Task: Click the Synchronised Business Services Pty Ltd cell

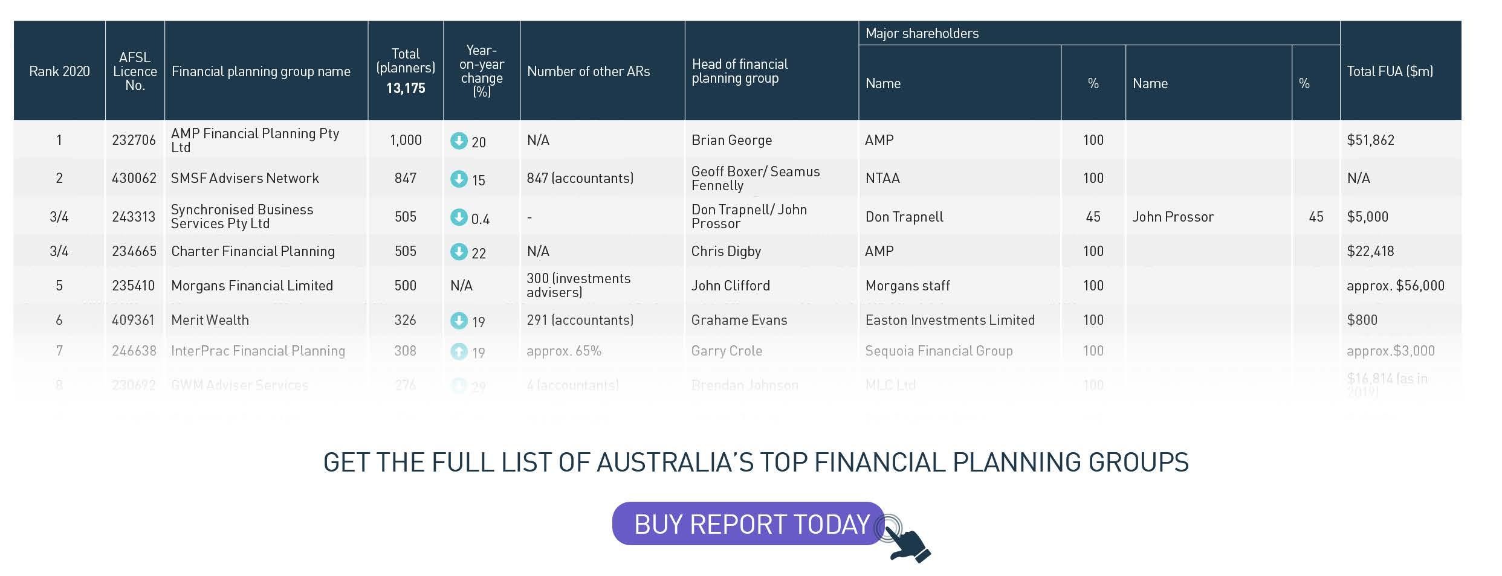Action: (242, 216)
